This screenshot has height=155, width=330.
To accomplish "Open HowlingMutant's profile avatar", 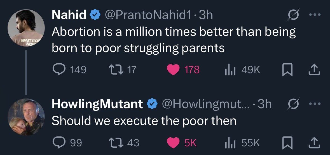I will pyautogui.click(x=26, y=117).
